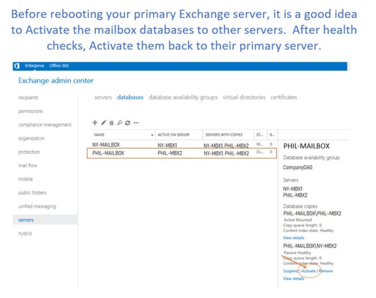Click PHIL-MAILBOX\PHIL-MBX2 copy name
The image size is (376, 298).
click(312, 214)
